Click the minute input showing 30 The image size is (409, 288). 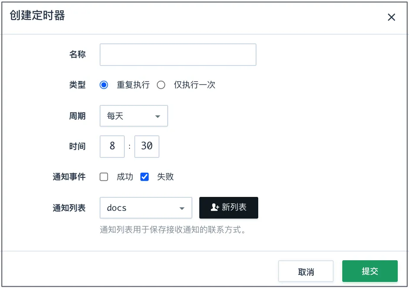point(146,146)
